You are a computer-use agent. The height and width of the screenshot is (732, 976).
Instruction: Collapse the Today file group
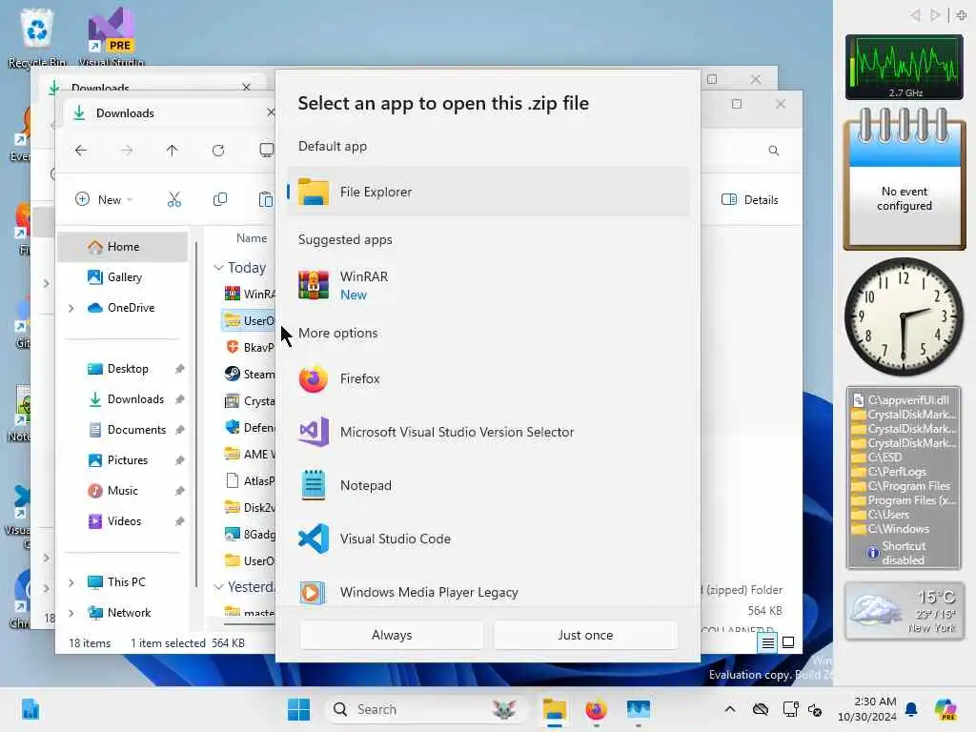(218, 268)
